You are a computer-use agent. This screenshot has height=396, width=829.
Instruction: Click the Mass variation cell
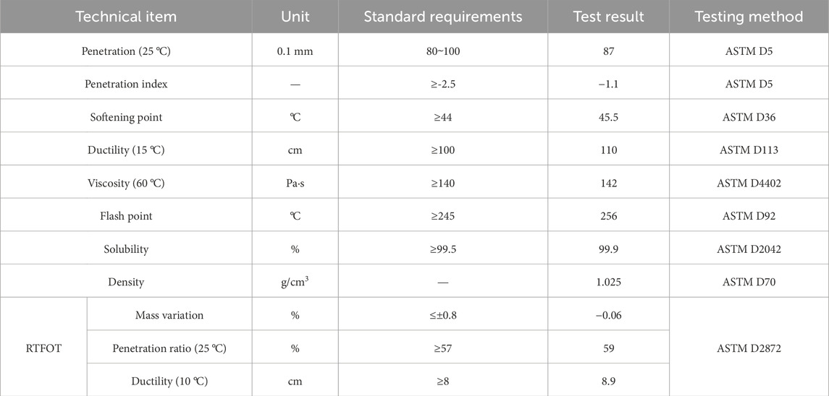click(x=169, y=315)
